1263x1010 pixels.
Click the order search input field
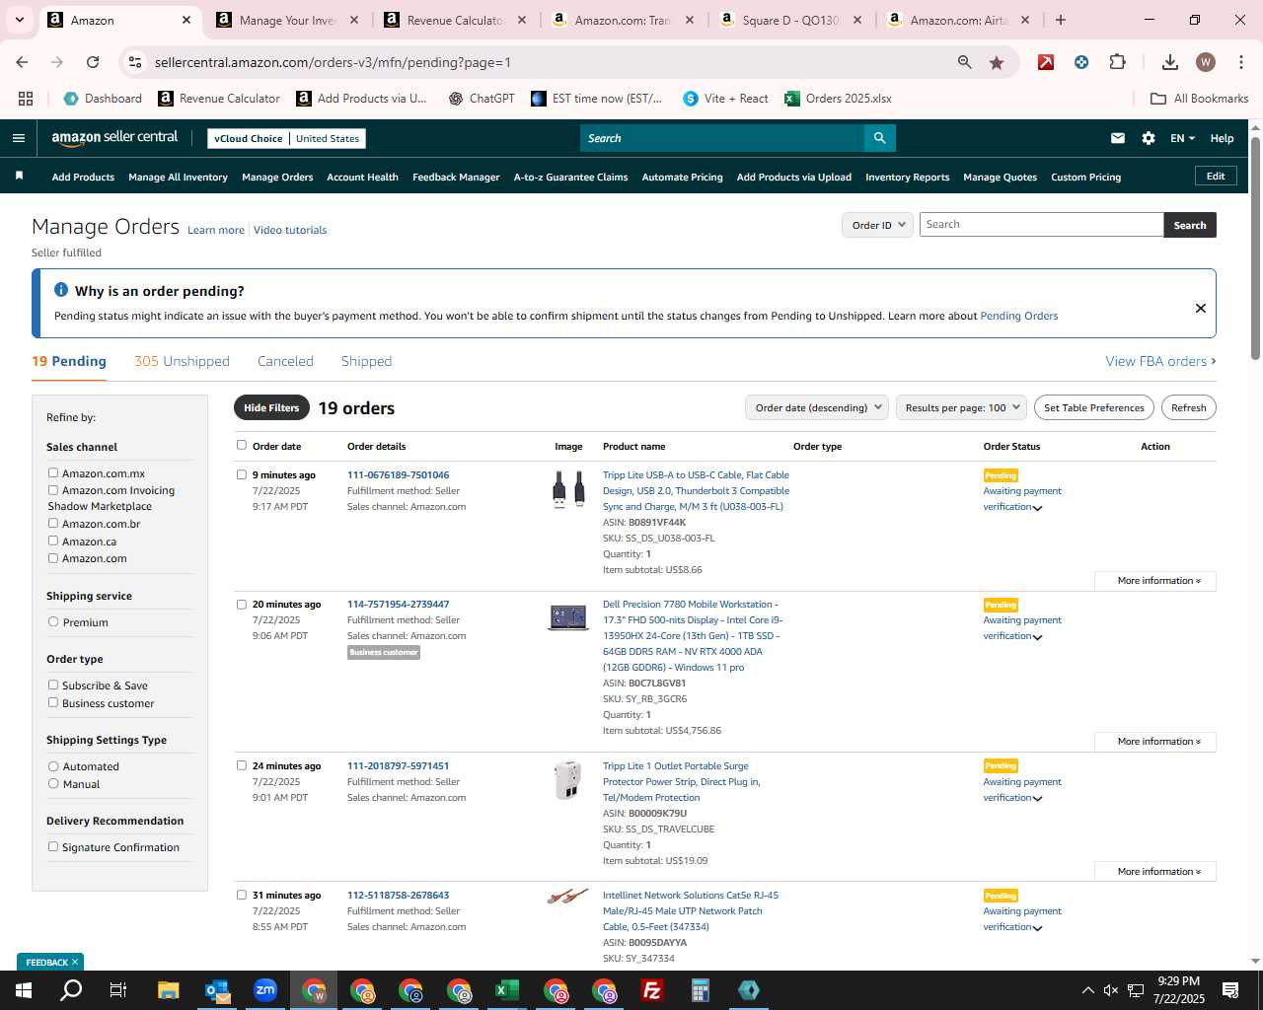click(1041, 225)
